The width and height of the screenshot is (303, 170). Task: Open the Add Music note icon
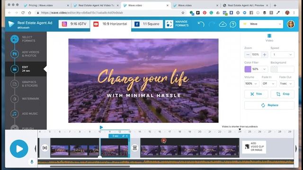pos(15,114)
